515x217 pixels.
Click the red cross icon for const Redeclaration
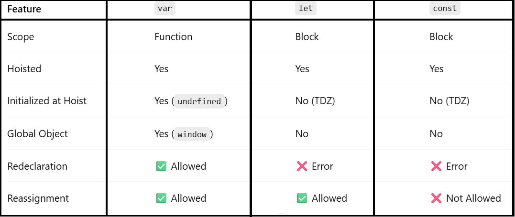[436, 166]
